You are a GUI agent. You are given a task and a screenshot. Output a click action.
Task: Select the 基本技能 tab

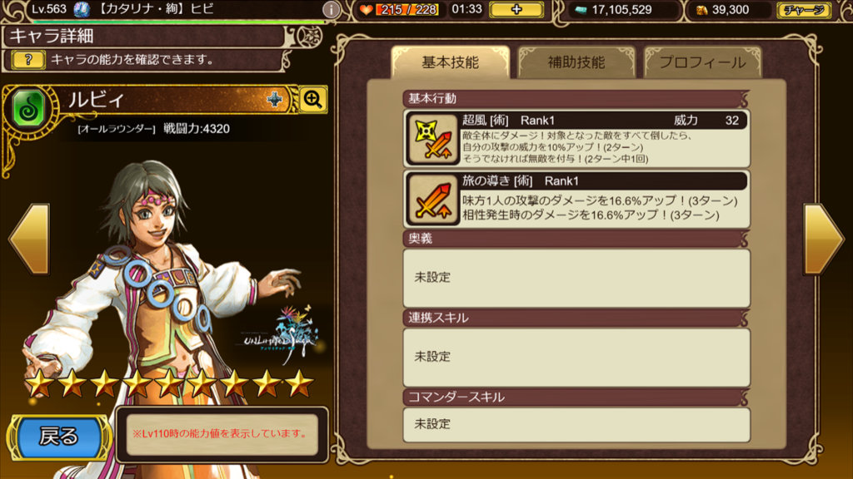tap(450, 62)
